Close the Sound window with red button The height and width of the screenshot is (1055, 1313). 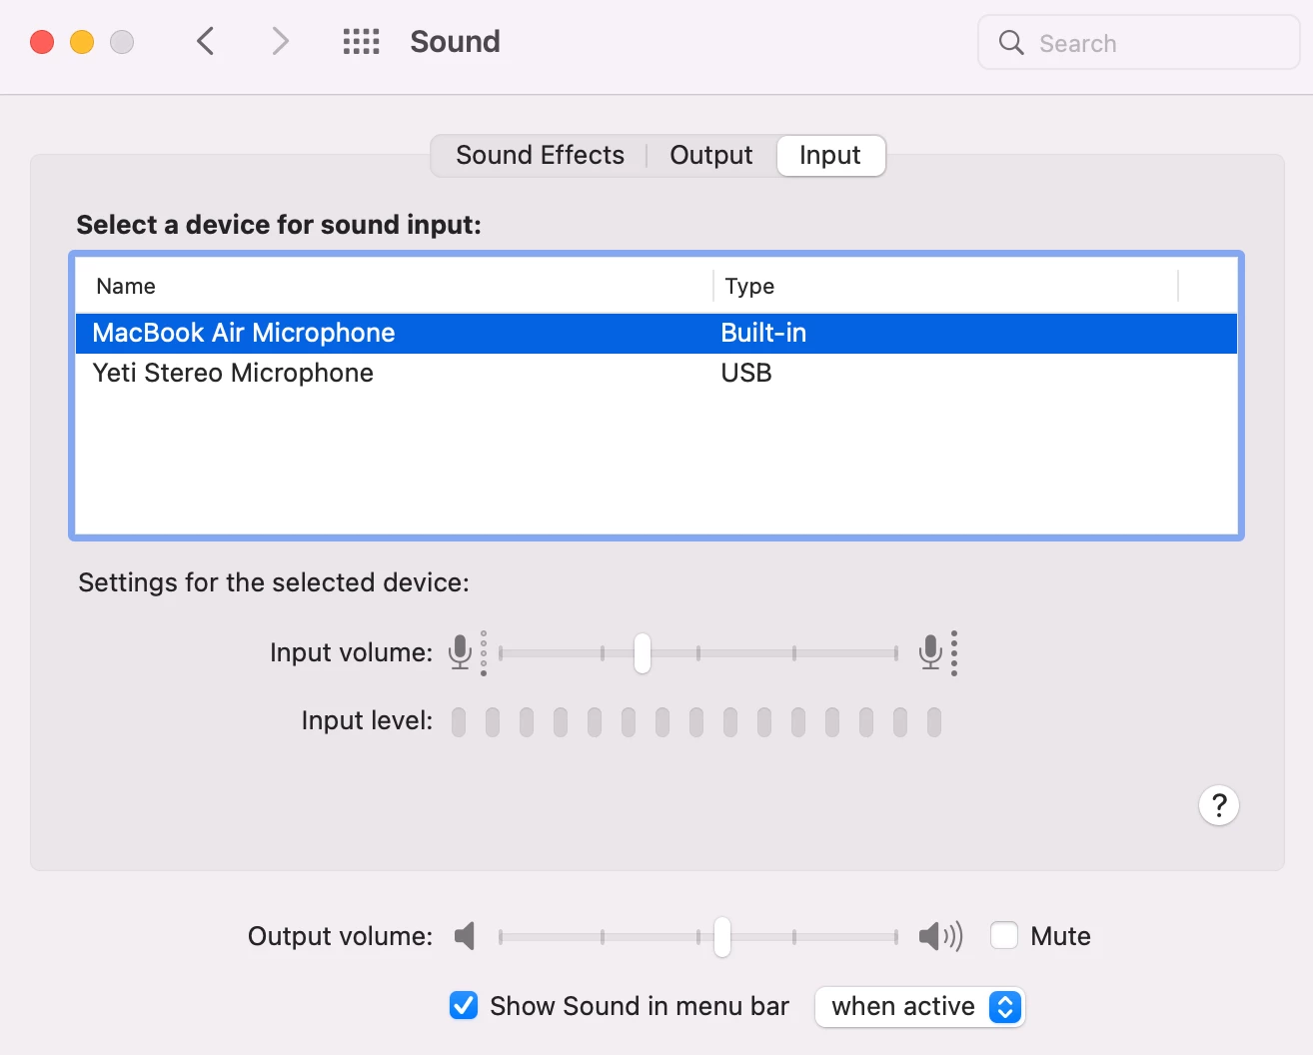42,42
